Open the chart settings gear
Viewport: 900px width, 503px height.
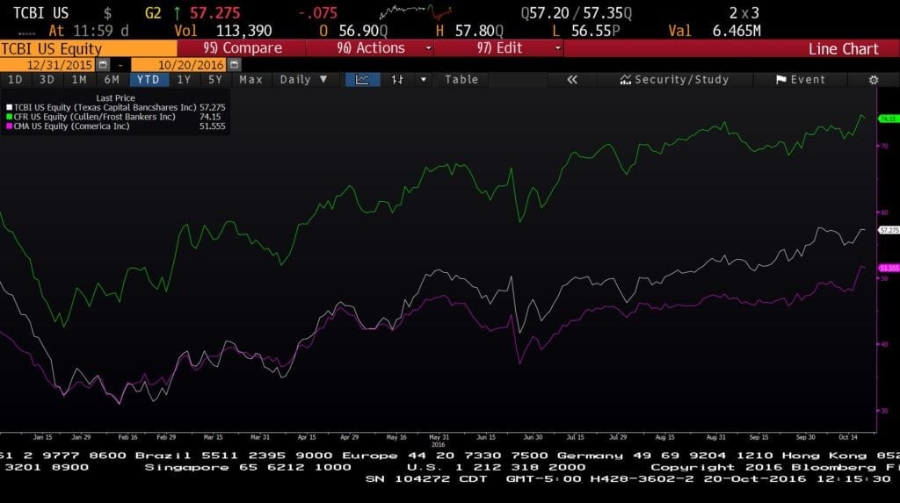[x=873, y=80]
